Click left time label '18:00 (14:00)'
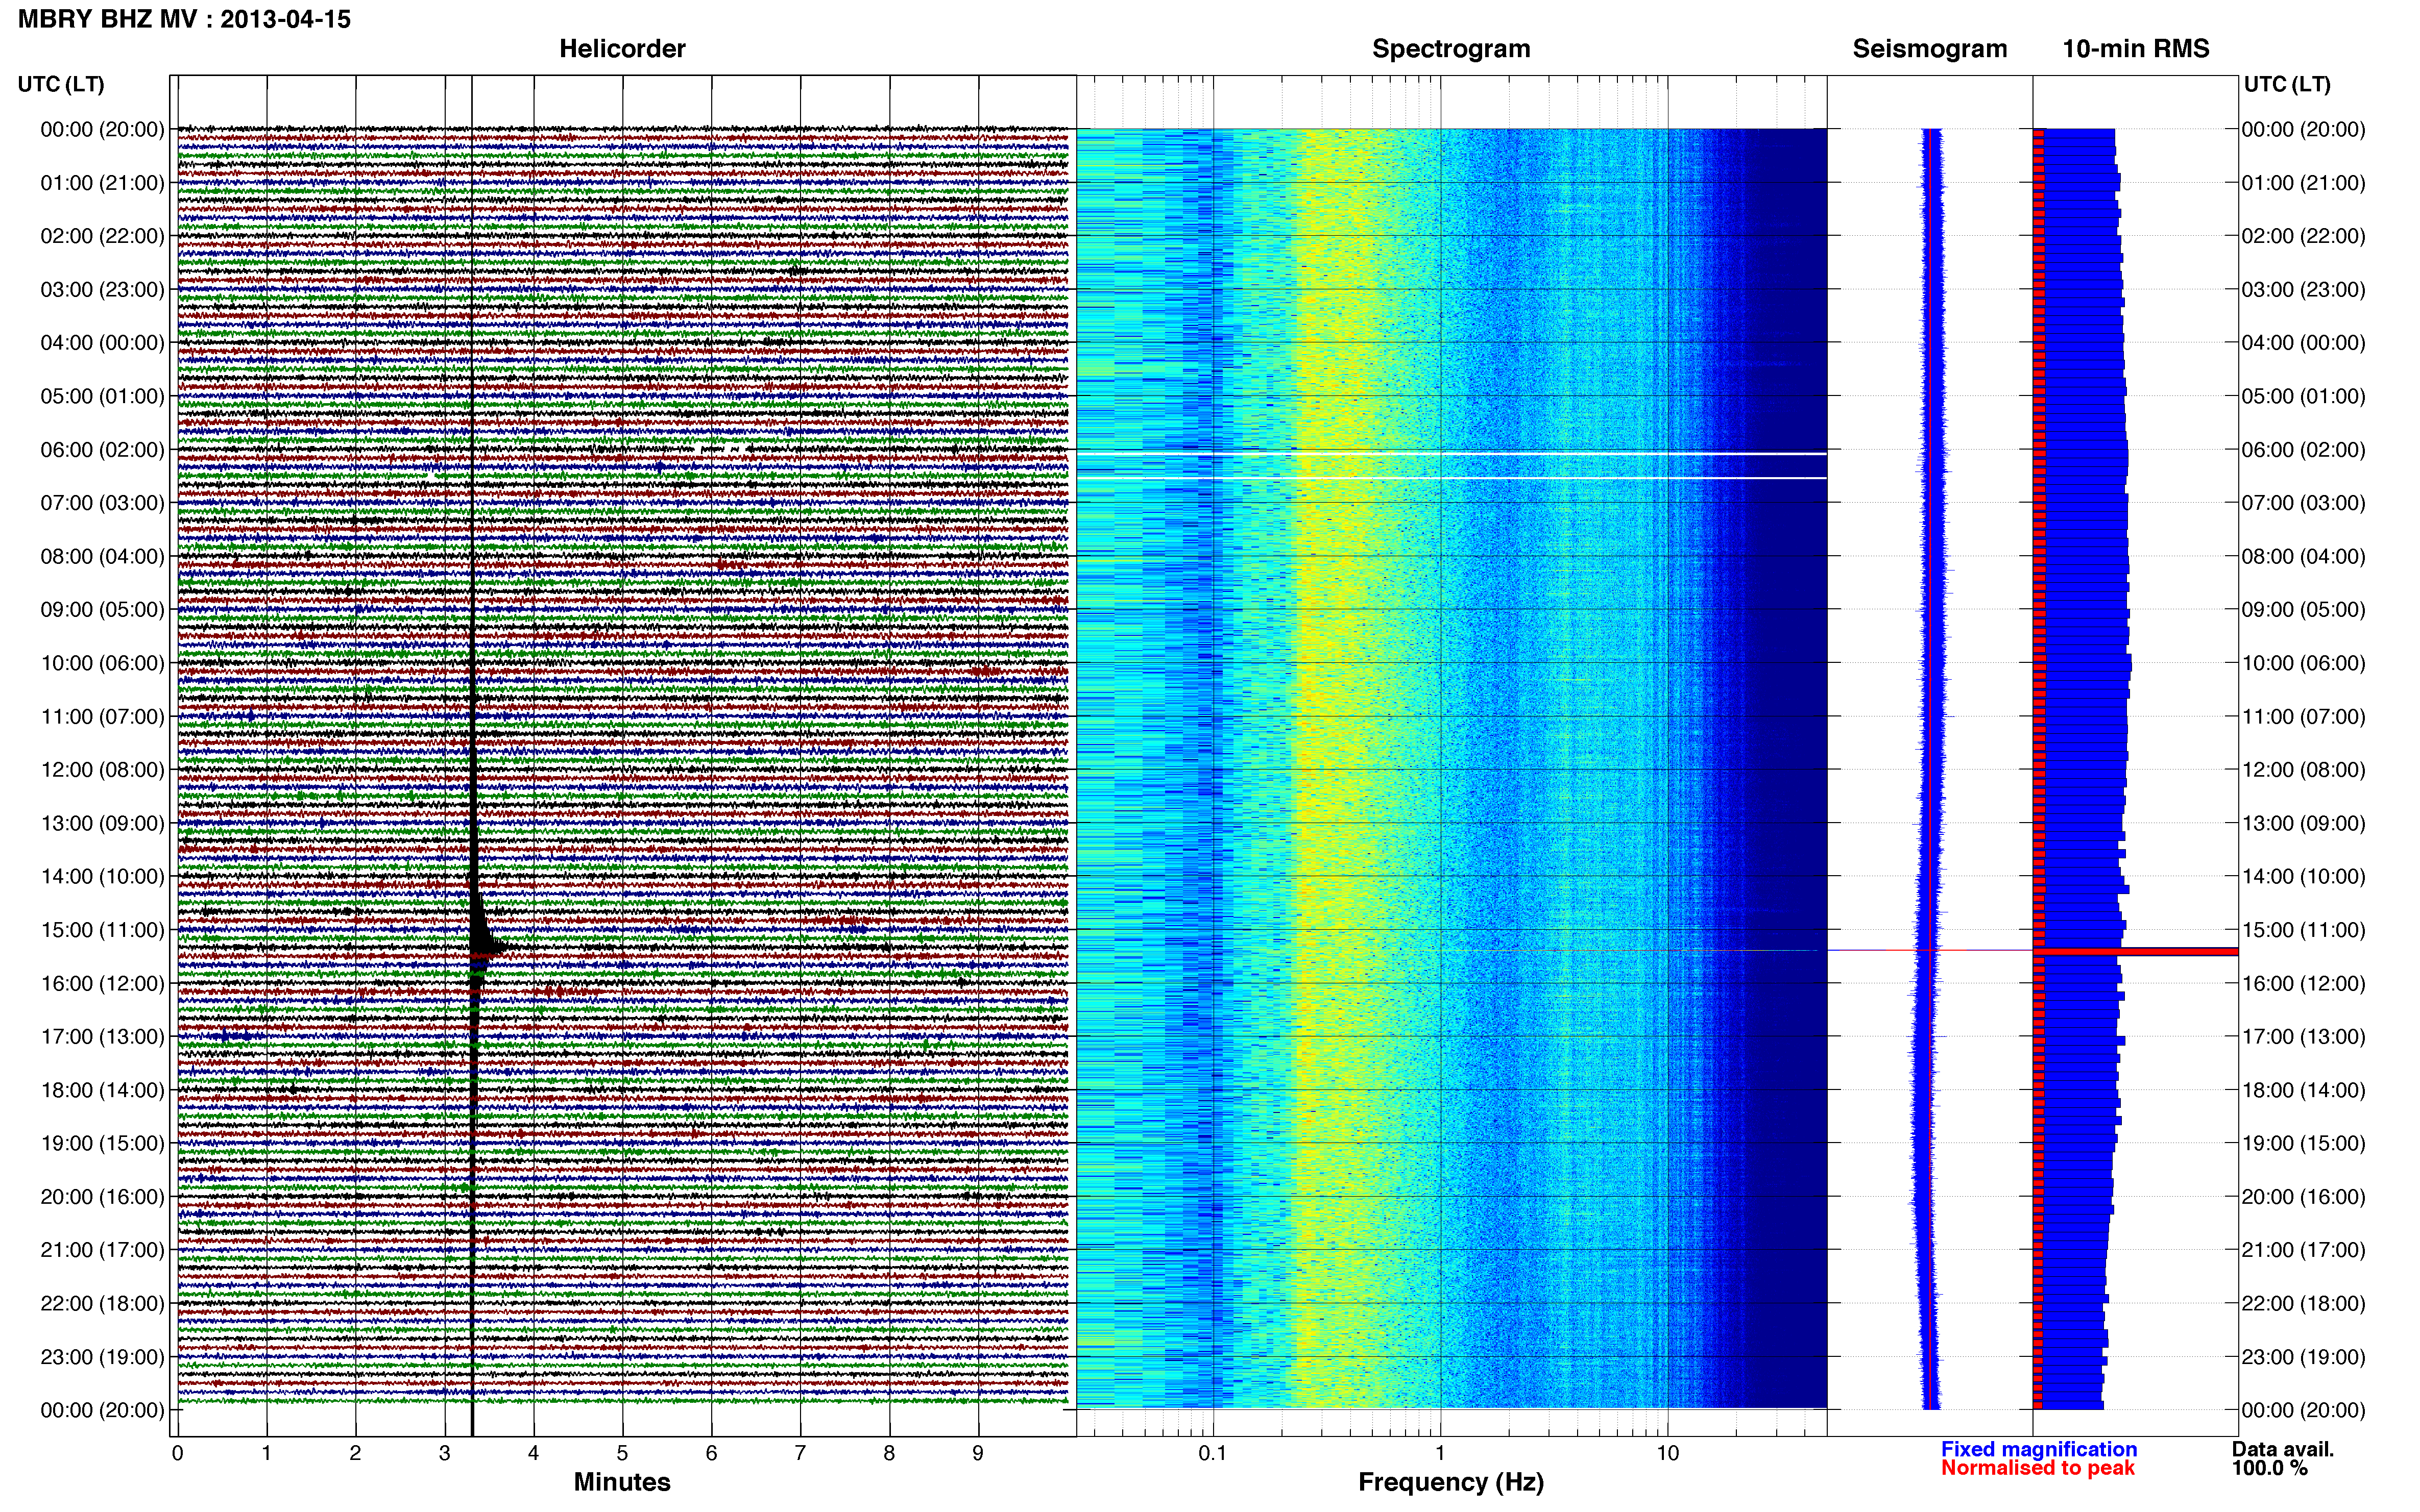The width and height of the screenshot is (2420, 1512). [102, 1090]
